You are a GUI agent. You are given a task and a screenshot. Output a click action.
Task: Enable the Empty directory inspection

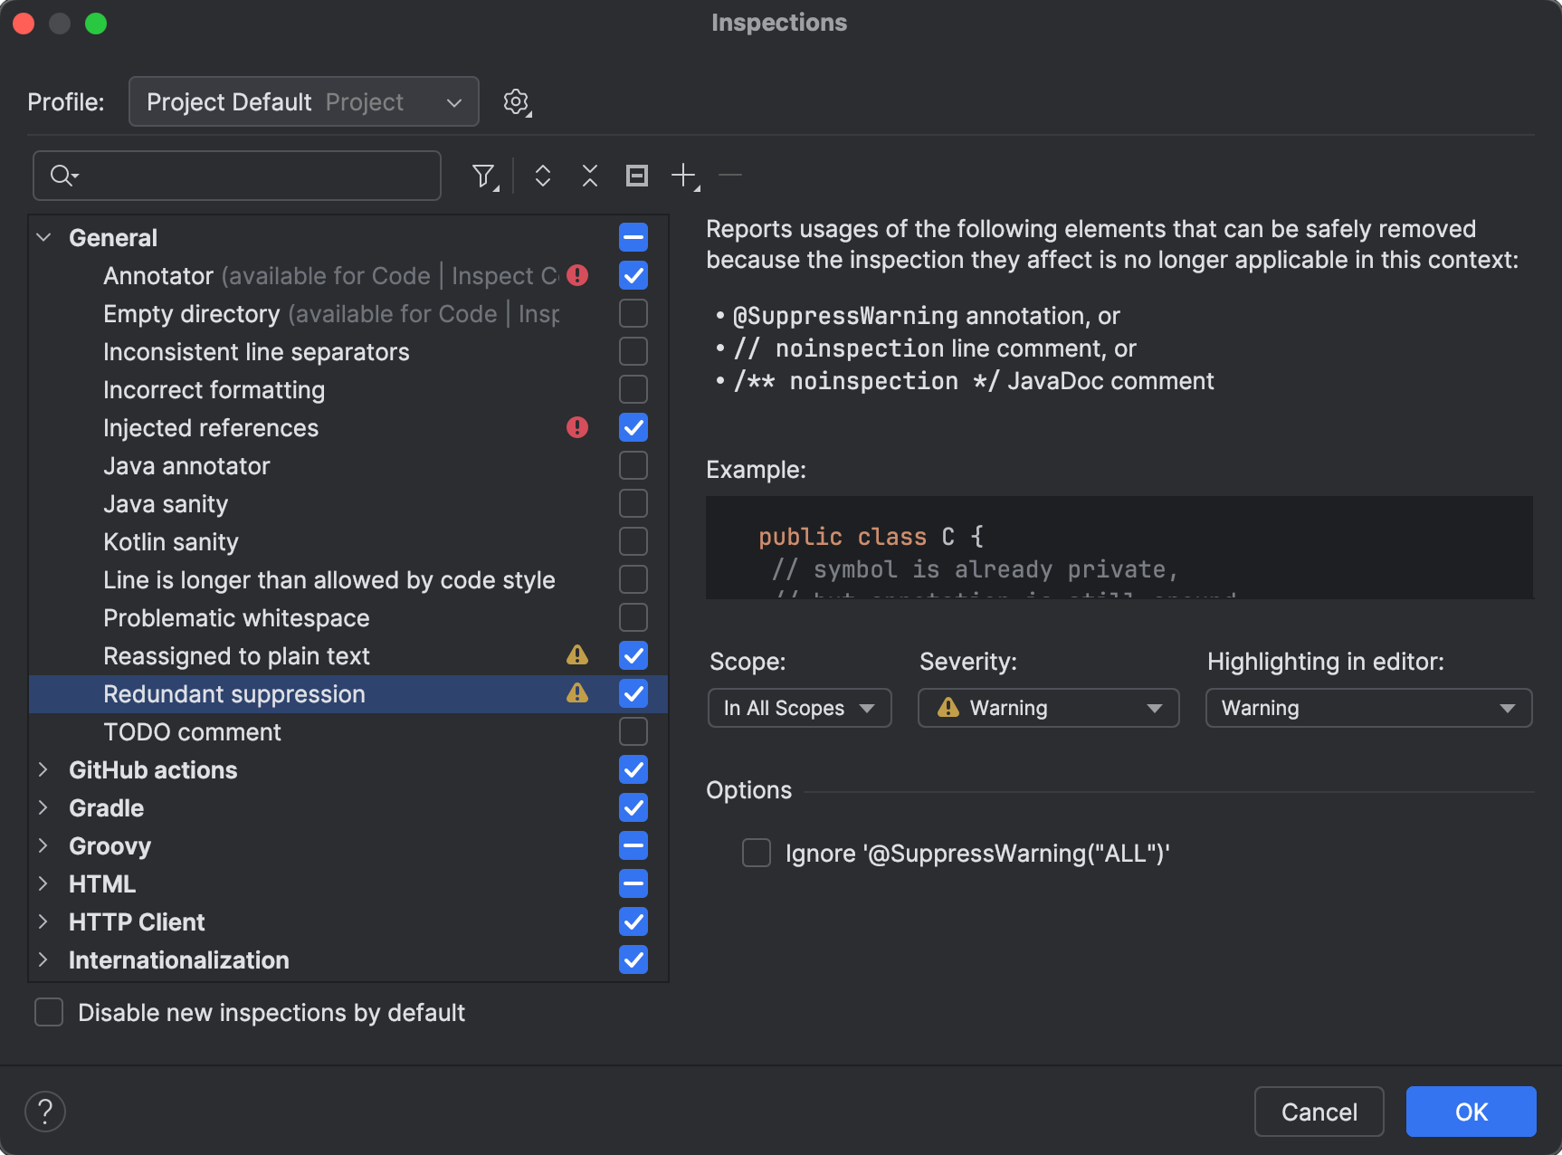pos(633,313)
